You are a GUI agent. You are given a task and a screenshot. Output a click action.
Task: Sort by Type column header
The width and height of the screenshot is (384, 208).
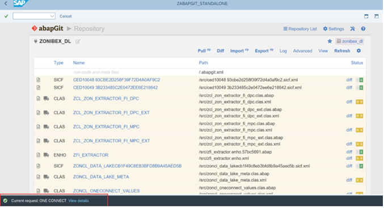(x=58, y=63)
